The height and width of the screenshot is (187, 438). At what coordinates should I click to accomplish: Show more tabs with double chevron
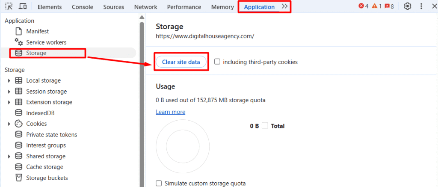(285, 6)
